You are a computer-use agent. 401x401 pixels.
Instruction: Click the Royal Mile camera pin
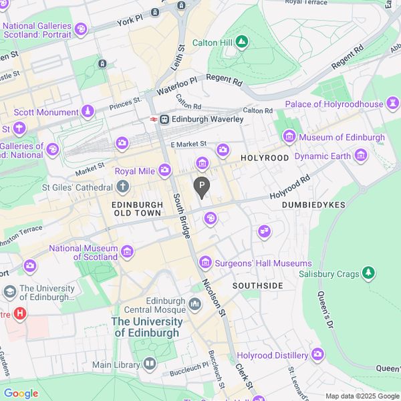click(164, 170)
